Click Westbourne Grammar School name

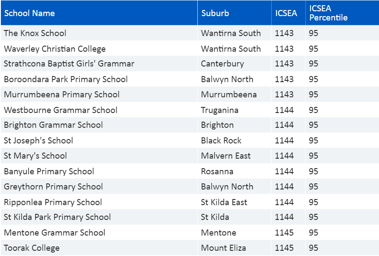point(61,110)
